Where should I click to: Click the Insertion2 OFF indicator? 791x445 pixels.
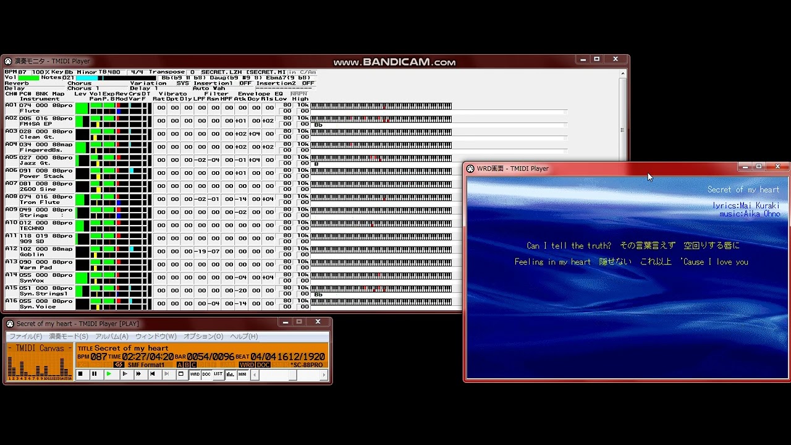[308, 83]
